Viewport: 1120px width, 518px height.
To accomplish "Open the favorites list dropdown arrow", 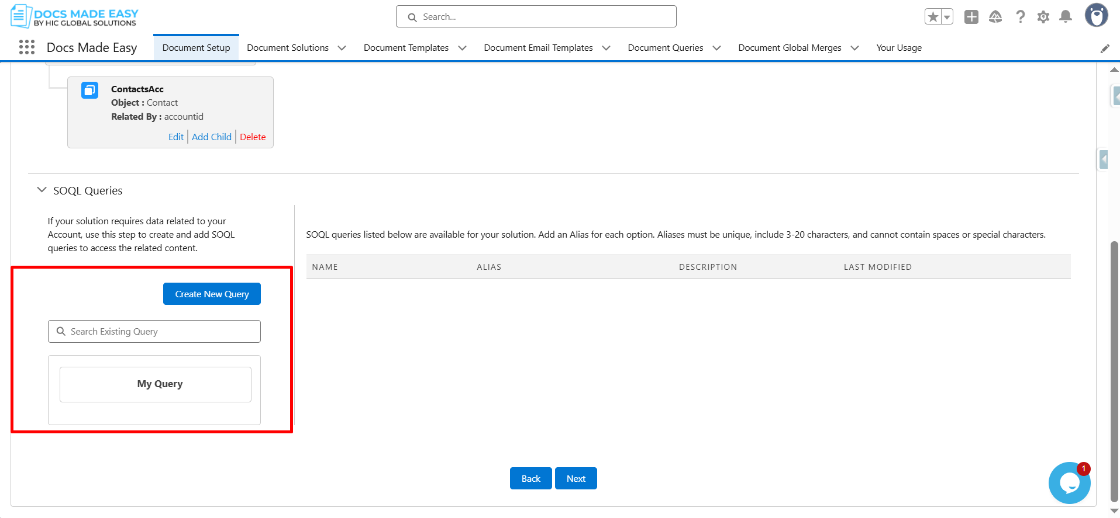I will [x=946, y=17].
